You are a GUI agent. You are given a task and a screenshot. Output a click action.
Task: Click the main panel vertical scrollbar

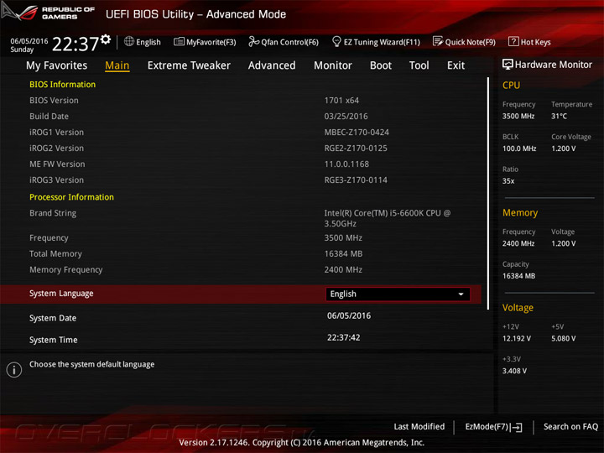point(487,194)
